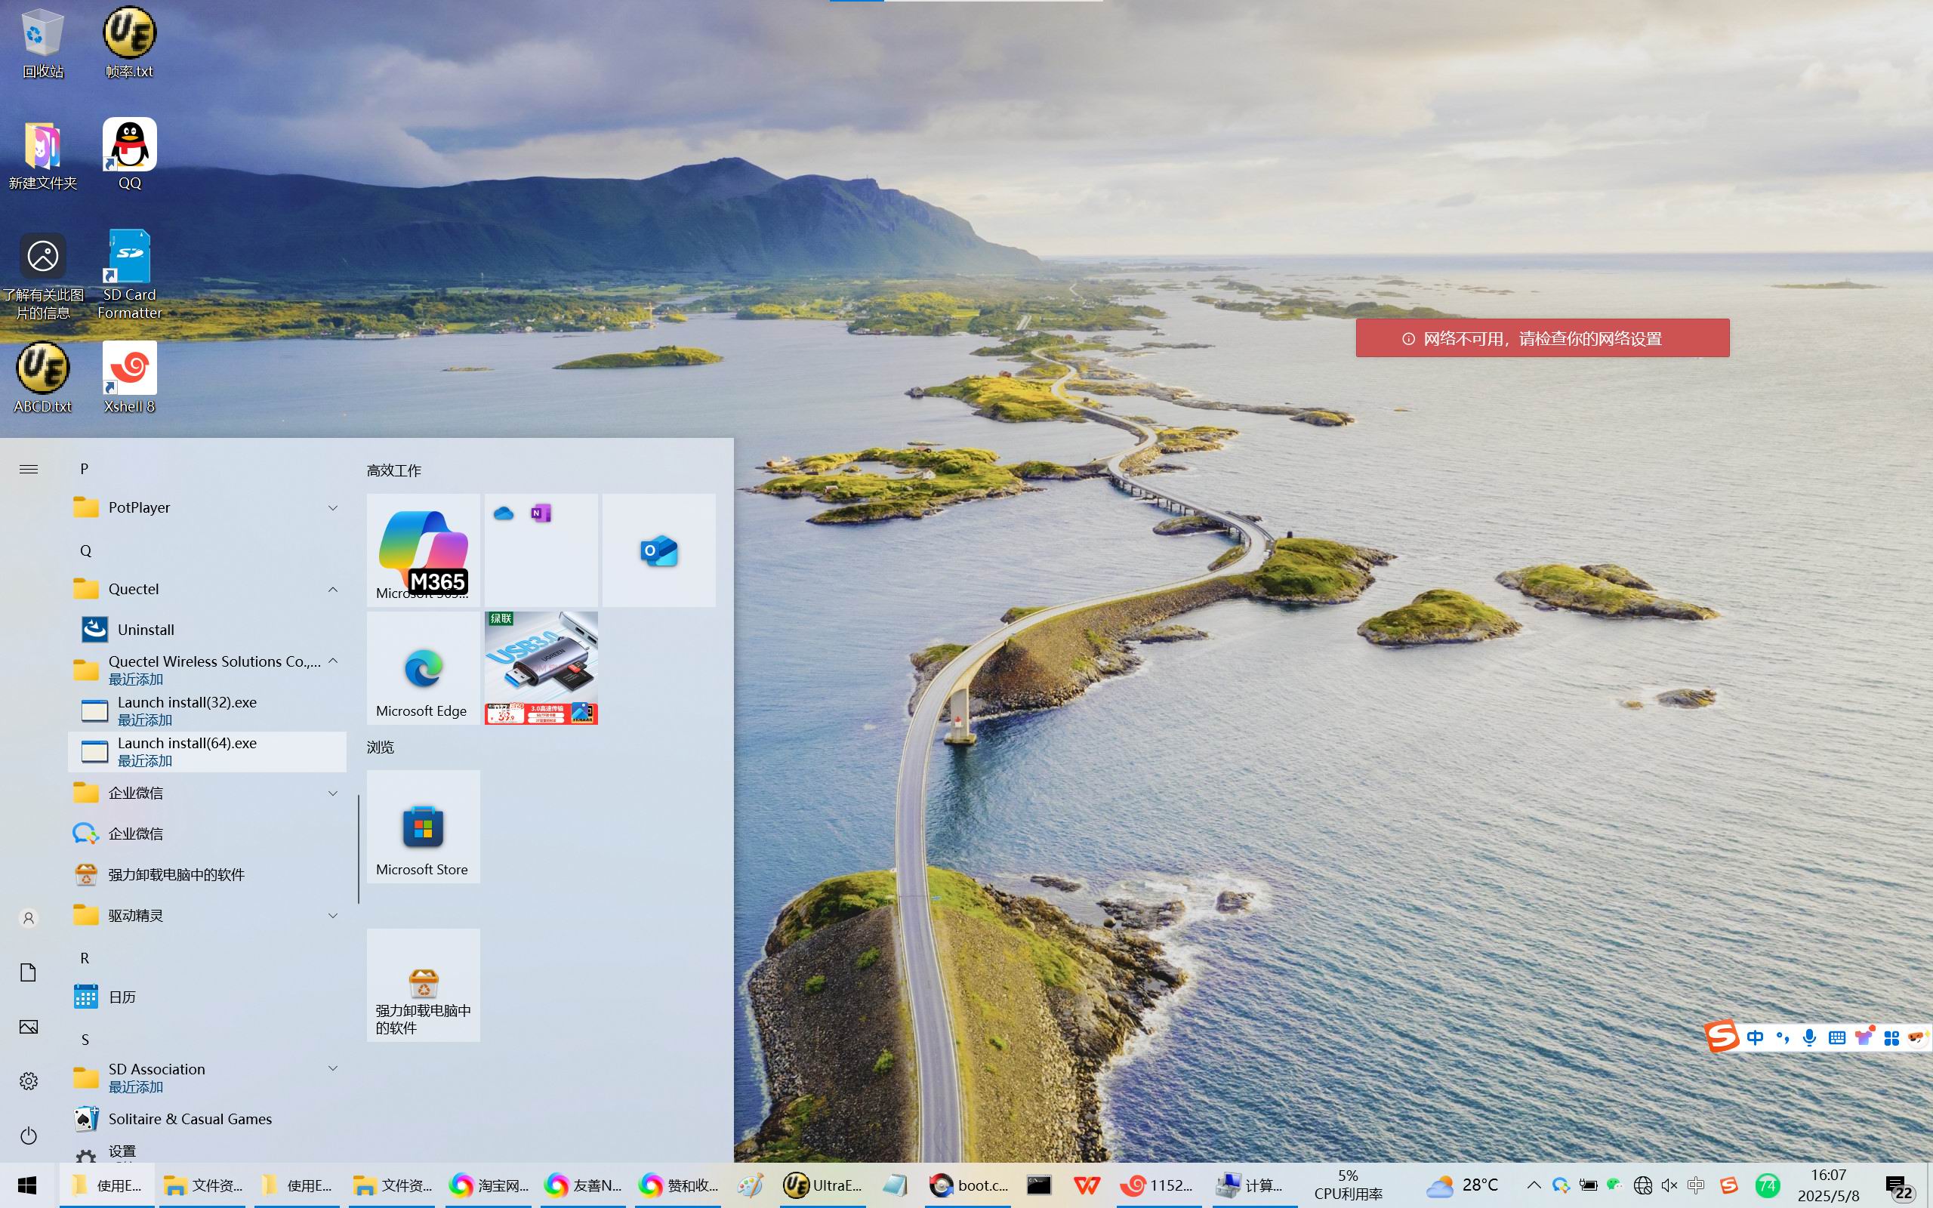Image resolution: width=1933 pixels, height=1208 pixels.
Task: Click the Microsoft 365 Copilot tile
Action: (423, 550)
